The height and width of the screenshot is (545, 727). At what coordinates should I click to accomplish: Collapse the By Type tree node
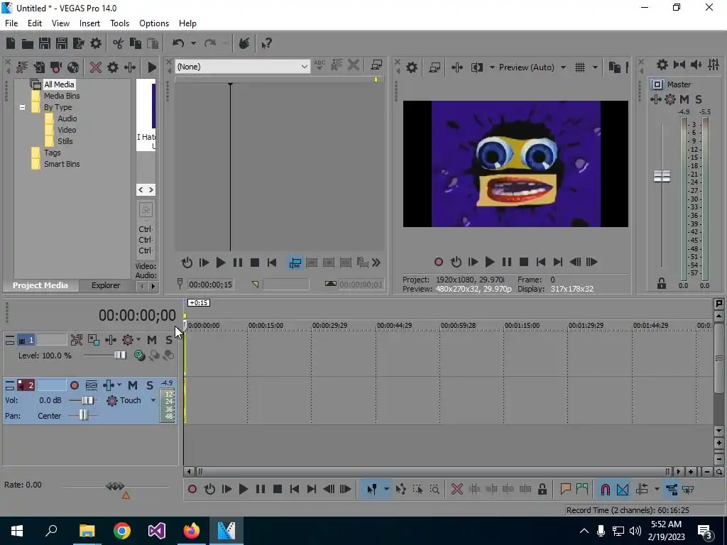coord(22,108)
